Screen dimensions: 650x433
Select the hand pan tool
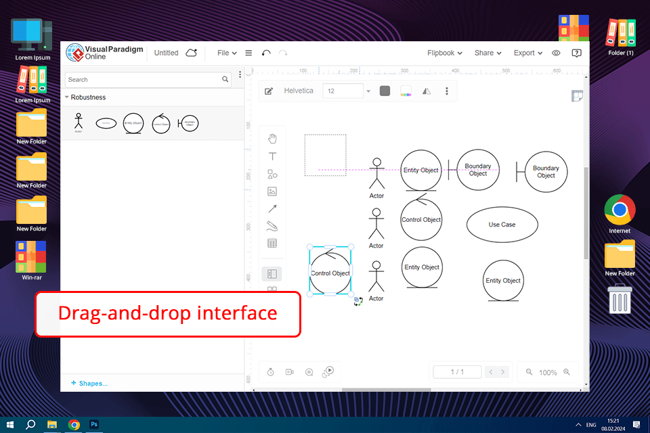272,139
